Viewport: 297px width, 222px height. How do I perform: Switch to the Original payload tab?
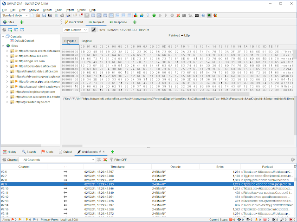point(86,41)
